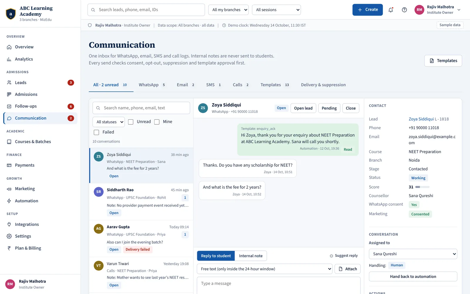Viewport: 470px width, 294px height.
Task: Open Automation via its lightning bolt icon
Action: point(9,201)
